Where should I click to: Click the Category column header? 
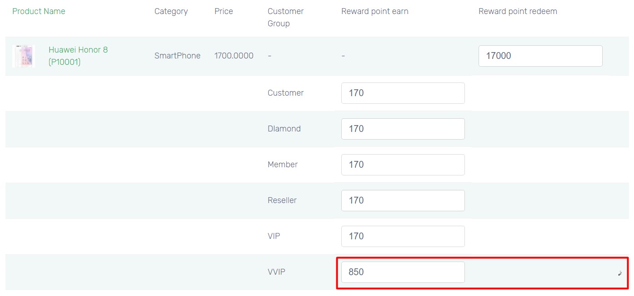point(171,11)
